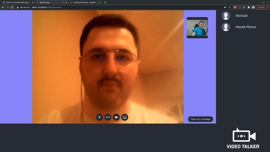The image size is (270, 152).
Task: Bookmark this page with star icon
Action: [229, 8]
